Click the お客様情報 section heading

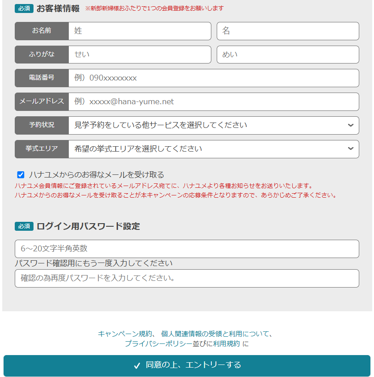pyautogui.click(x=58, y=8)
